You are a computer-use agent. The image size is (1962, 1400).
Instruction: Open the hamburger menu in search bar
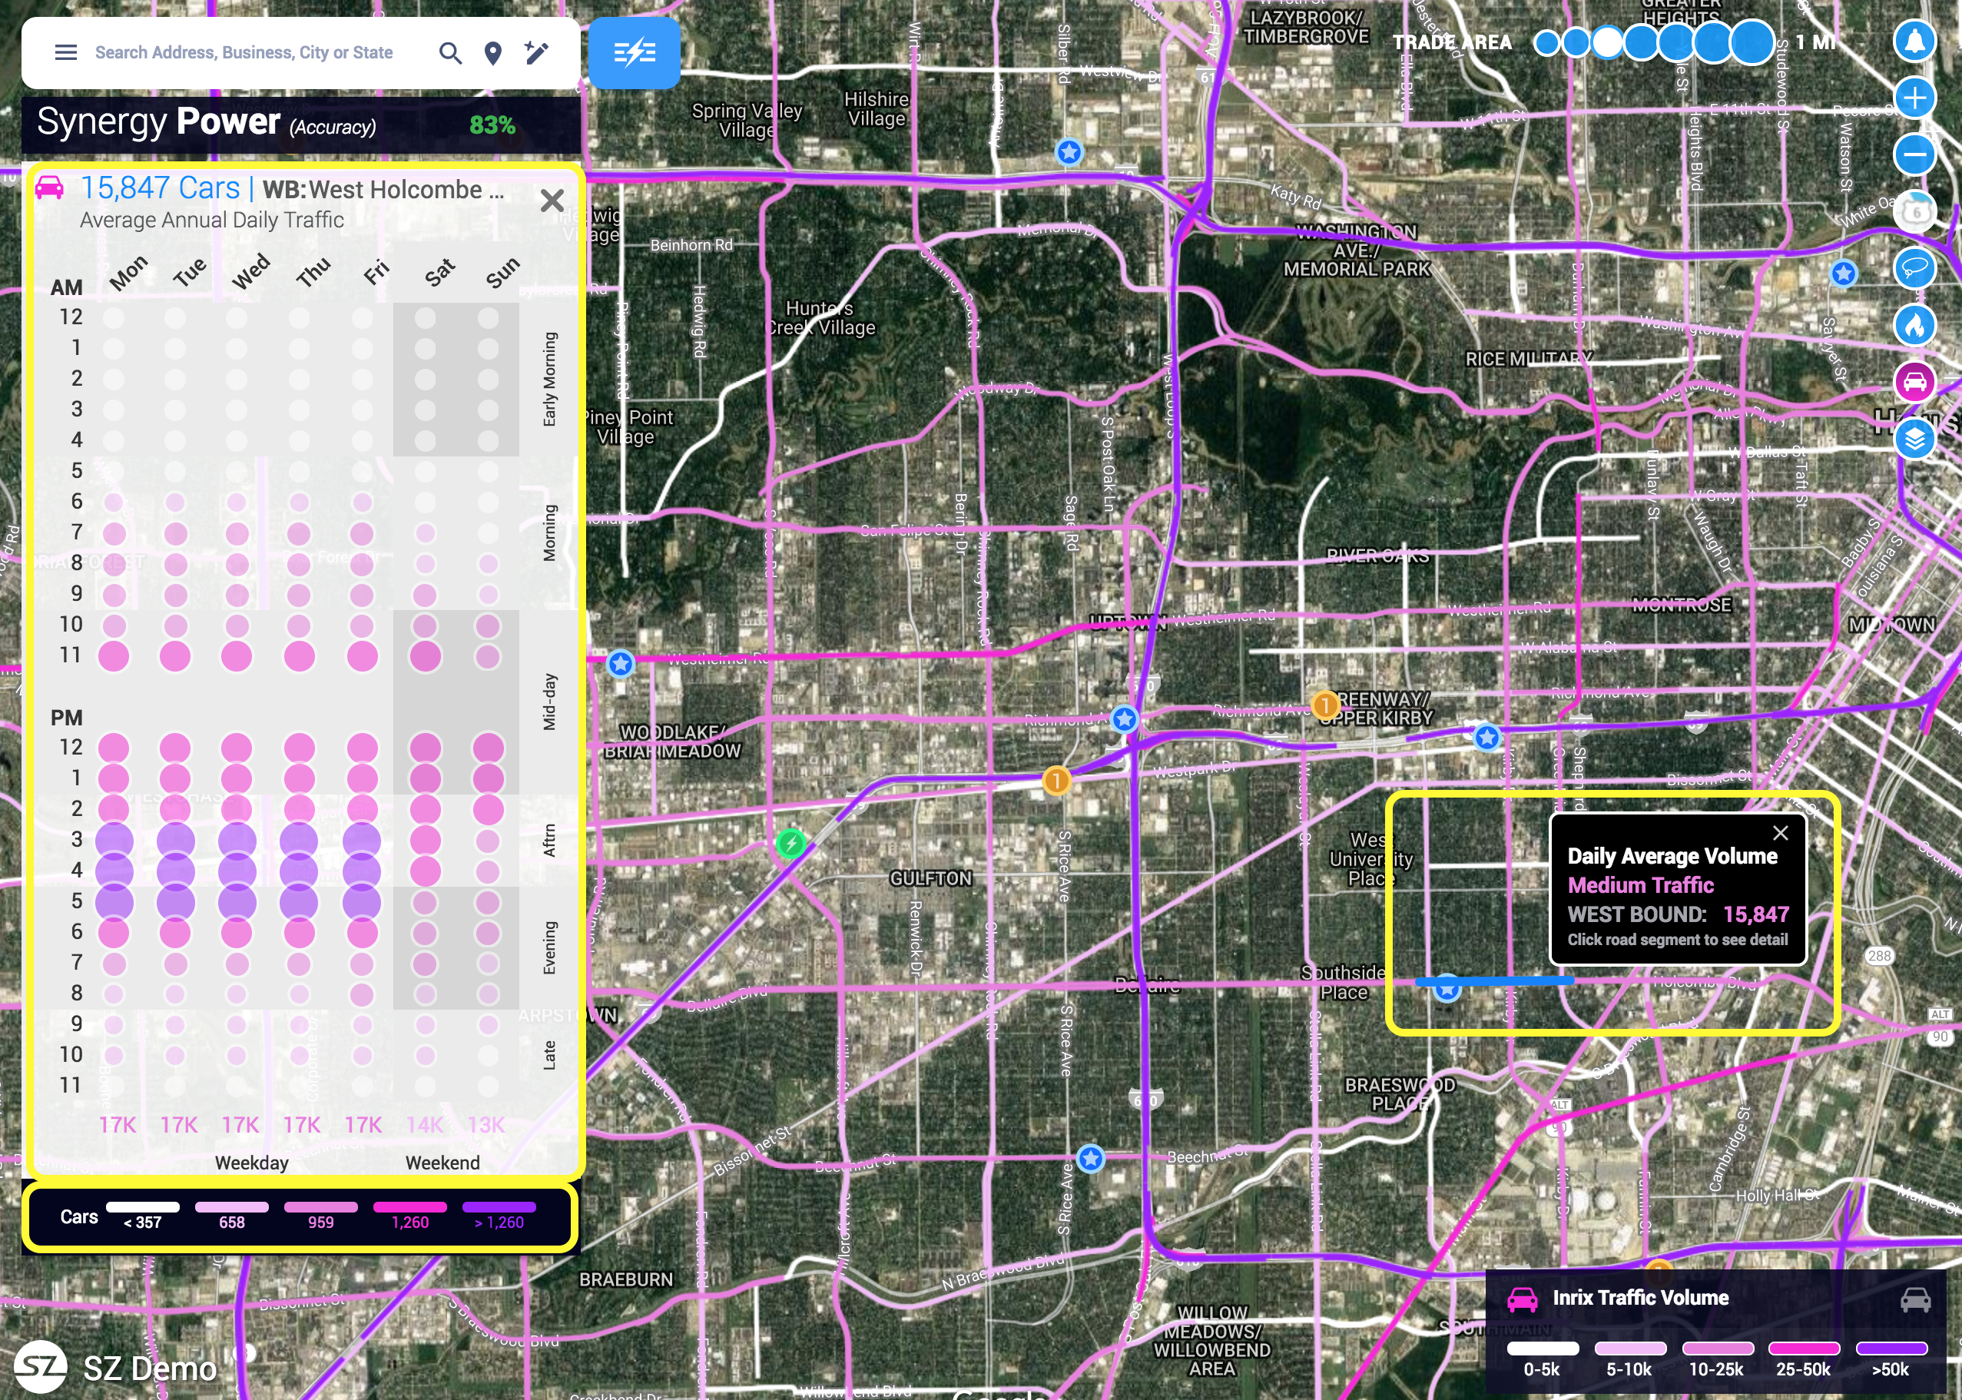[x=65, y=52]
